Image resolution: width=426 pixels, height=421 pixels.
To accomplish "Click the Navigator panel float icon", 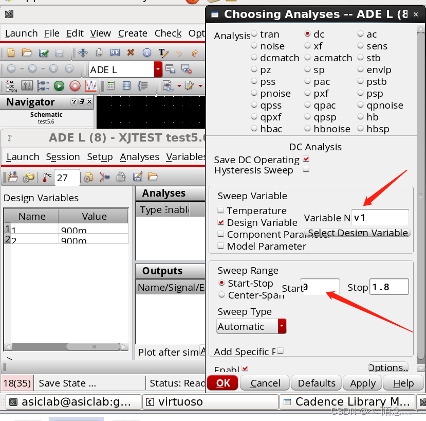I will [x=82, y=102].
